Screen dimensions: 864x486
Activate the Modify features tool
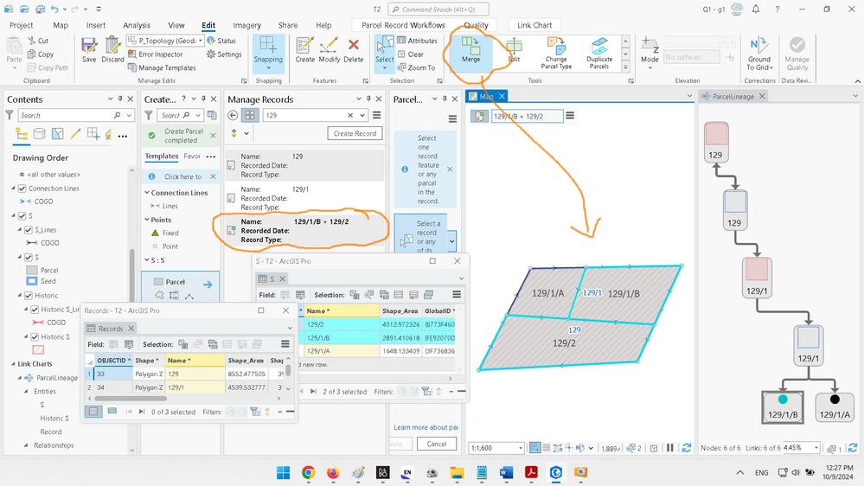click(329, 49)
